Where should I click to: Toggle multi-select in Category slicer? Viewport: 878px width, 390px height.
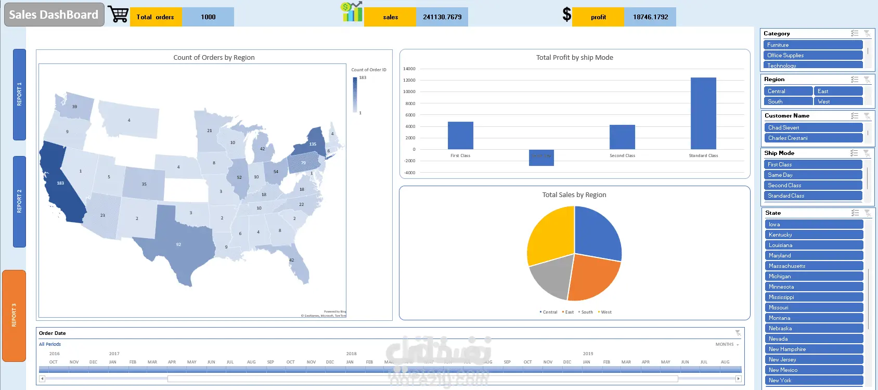coord(855,33)
